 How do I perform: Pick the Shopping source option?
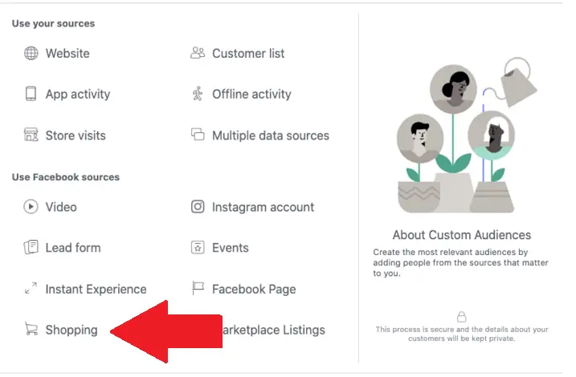pyautogui.click(x=71, y=330)
